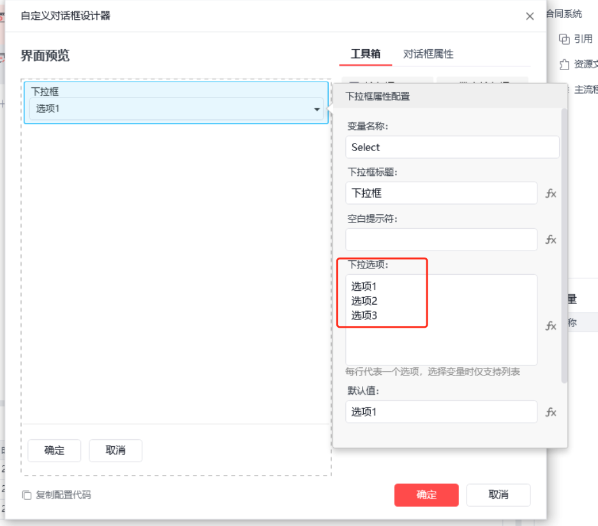The width and height of the screenshot is (598, 526).
Task: Click fx icon beside 下拉框标题 field
Action: pos(551,193)
